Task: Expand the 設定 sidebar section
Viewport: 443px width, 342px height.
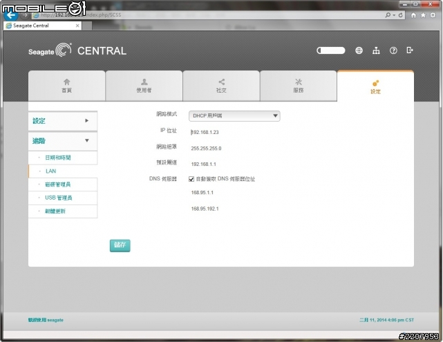Action: coord(63,121)
